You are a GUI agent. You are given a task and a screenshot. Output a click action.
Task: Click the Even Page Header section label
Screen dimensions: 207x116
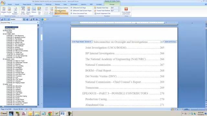tap(82, 42)
